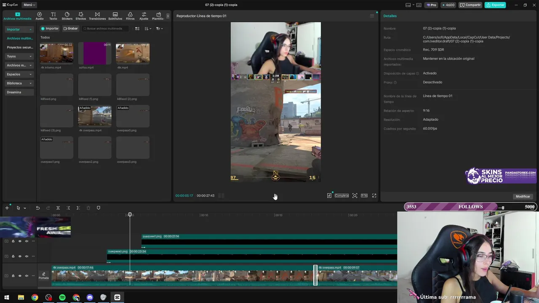Screen dimensions: 539x303
Task: Set preview quality with Completa button
Action: (342, 196)
